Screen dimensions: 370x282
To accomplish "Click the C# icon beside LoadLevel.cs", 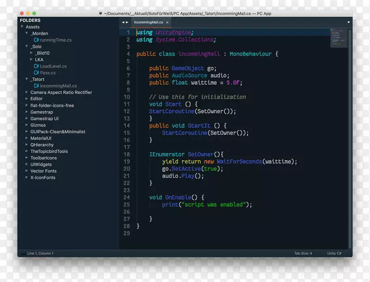I will click(x=36, y=66).
